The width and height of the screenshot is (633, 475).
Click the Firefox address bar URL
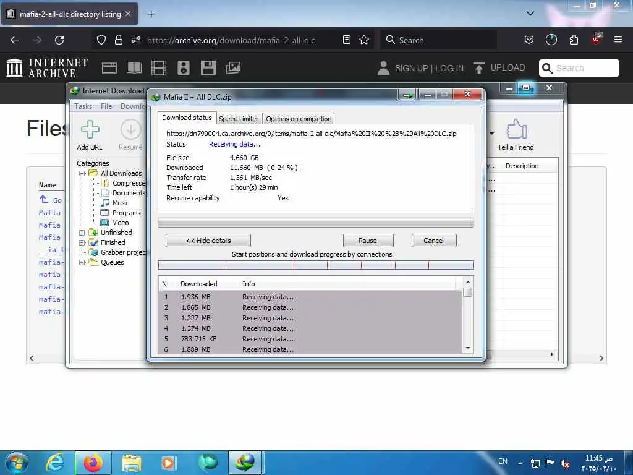(x=231, y=40)
